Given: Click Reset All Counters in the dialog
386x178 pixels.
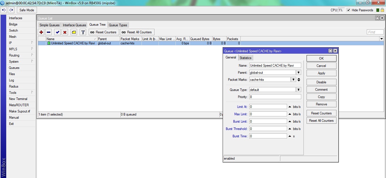Looking at the screenshot, I should tap(321, 121).
